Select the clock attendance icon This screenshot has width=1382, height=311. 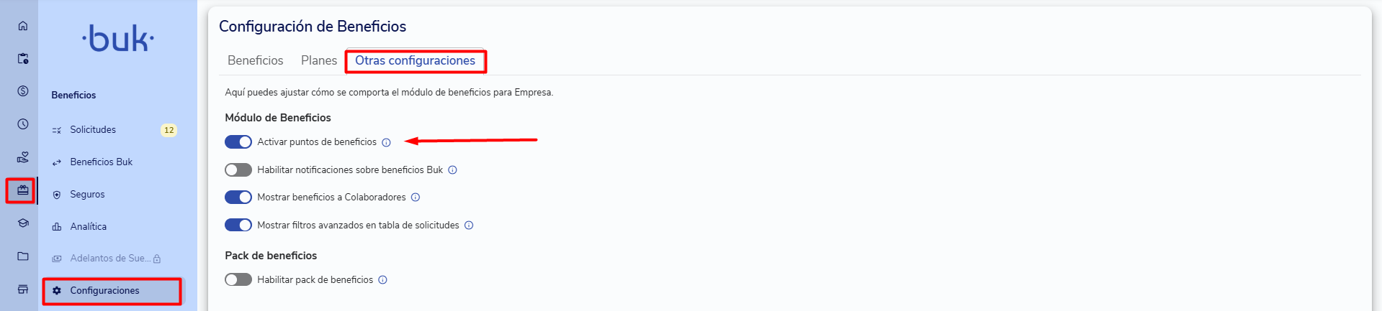pyautogui.click(x=23, y=124)
